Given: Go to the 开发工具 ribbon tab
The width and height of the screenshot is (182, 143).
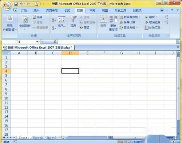Looking at the screenshot, I should coord(120,10).
